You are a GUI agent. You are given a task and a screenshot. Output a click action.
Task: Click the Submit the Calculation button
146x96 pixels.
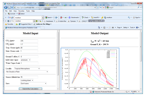[x=30, y=89]
